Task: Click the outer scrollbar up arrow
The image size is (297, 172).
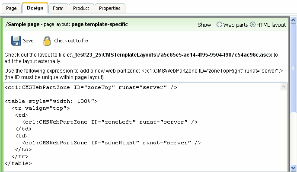Action: pyautogui.click(x=294, y=20)
